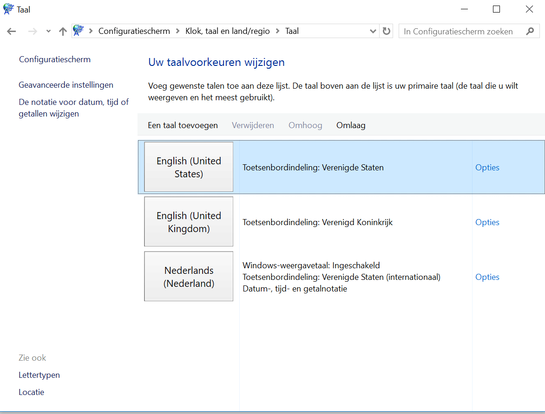The width and height of the screenshot is (545, 414).
Task: Expand the address bar history dropdown
Action: click(373, 31)
